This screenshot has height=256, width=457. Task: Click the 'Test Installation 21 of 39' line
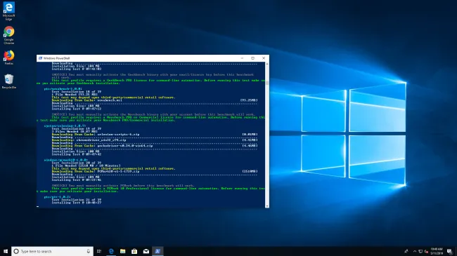[77, 200]
